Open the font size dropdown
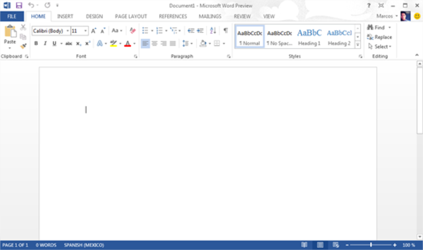The image size is (423, 250). [x=85, y=31]
